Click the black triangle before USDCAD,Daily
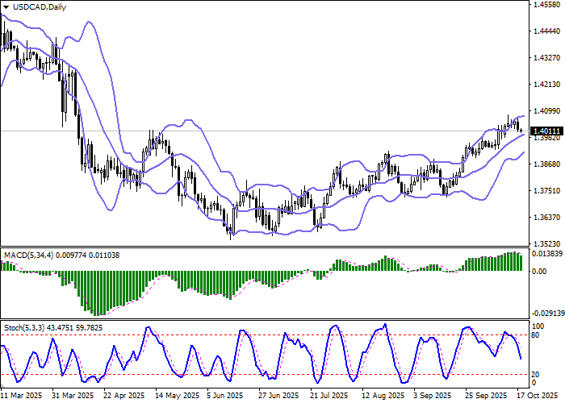565x403 pixels. (x=7, y=7)
